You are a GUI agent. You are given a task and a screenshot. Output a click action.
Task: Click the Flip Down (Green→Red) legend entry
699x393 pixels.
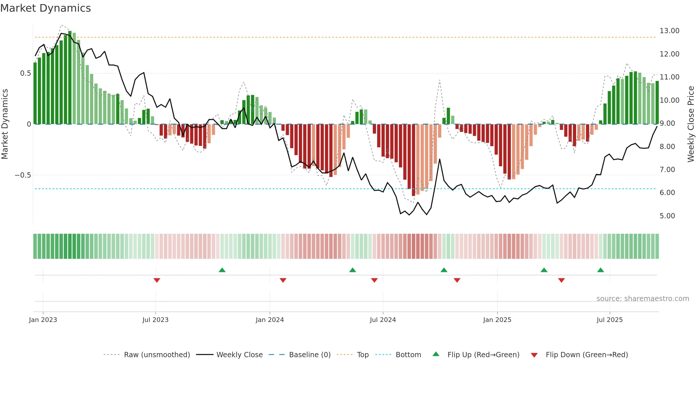pyautogui.click(x=579, y=355)
